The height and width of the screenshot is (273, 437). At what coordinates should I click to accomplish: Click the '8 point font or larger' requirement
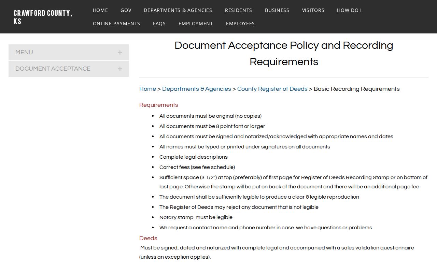[x=212, y=126]
